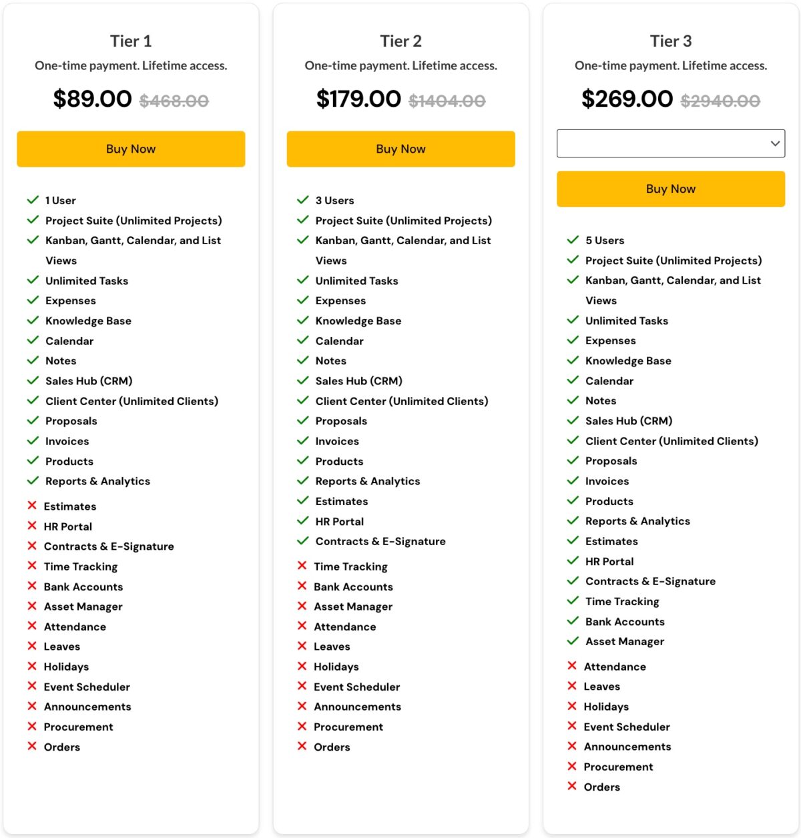The width and height of the screenshot is (801, 838).
Task: Click Buy Now for Tier 1
Action: pyautogui.click(x=131, y=149)
